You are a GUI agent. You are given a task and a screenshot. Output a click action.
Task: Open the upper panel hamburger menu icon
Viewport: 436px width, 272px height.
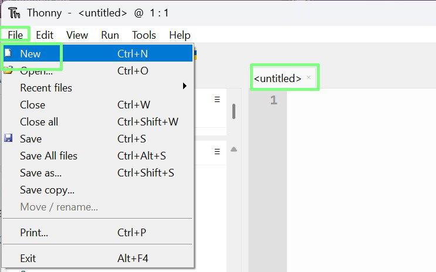pyautogui.click(x=217, y=99)
